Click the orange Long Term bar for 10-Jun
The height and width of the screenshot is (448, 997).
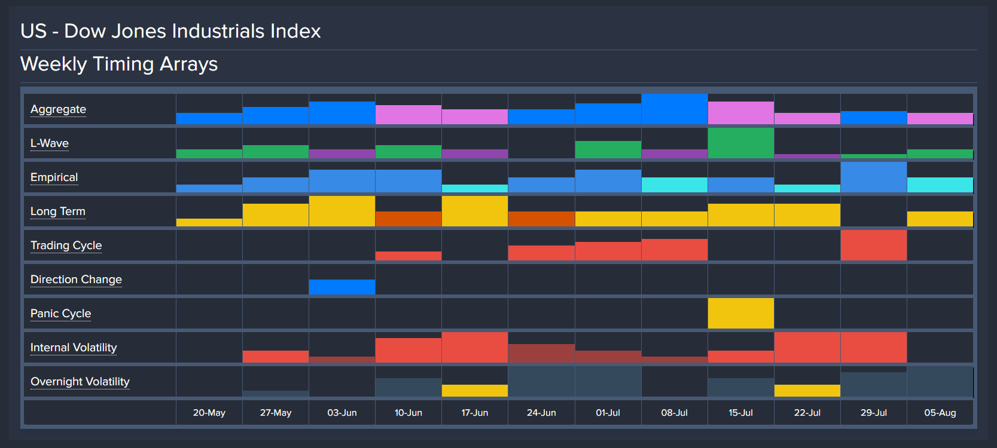(408, 219)
